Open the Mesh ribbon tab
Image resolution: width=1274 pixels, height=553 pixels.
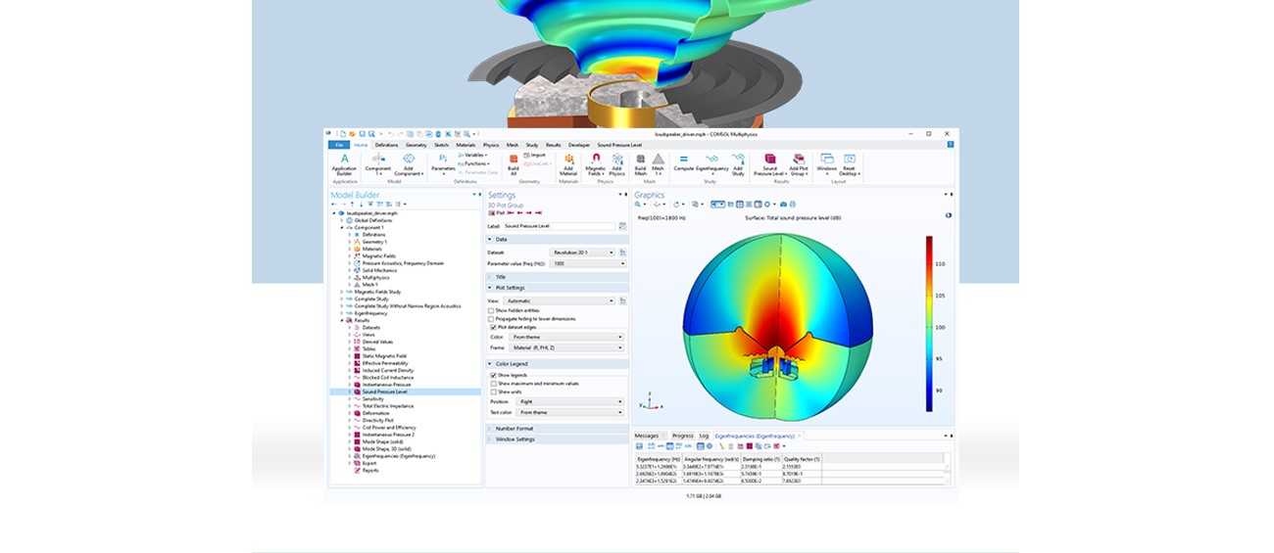(x=513, y=145)
